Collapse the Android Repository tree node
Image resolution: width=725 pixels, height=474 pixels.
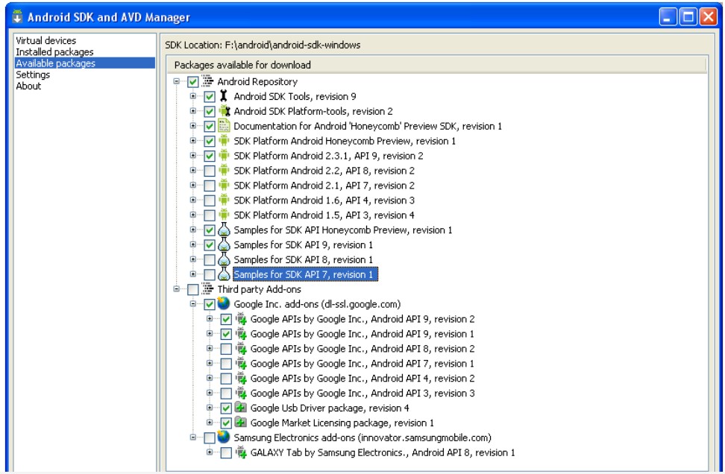(x=177, y=81)
